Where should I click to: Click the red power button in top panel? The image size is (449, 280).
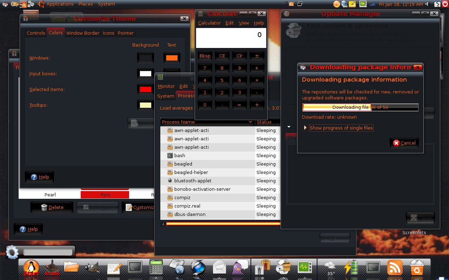(x=444, y=4)
